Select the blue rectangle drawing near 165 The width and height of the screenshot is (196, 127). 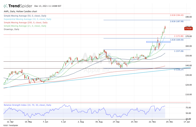pos(158,42)
